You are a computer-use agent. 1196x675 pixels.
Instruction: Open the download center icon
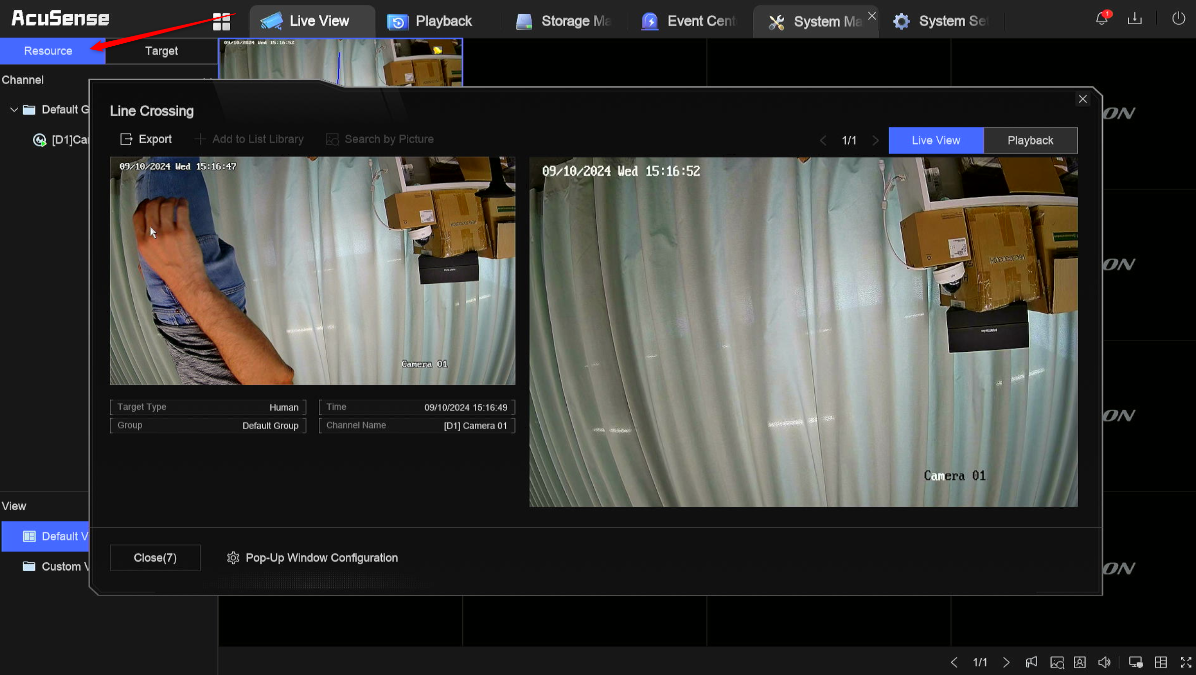pyautogui.click(x=1135, y=19)
